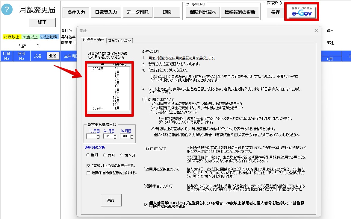
Task: Select 5月 in the month list
Action: coord(109,79)
